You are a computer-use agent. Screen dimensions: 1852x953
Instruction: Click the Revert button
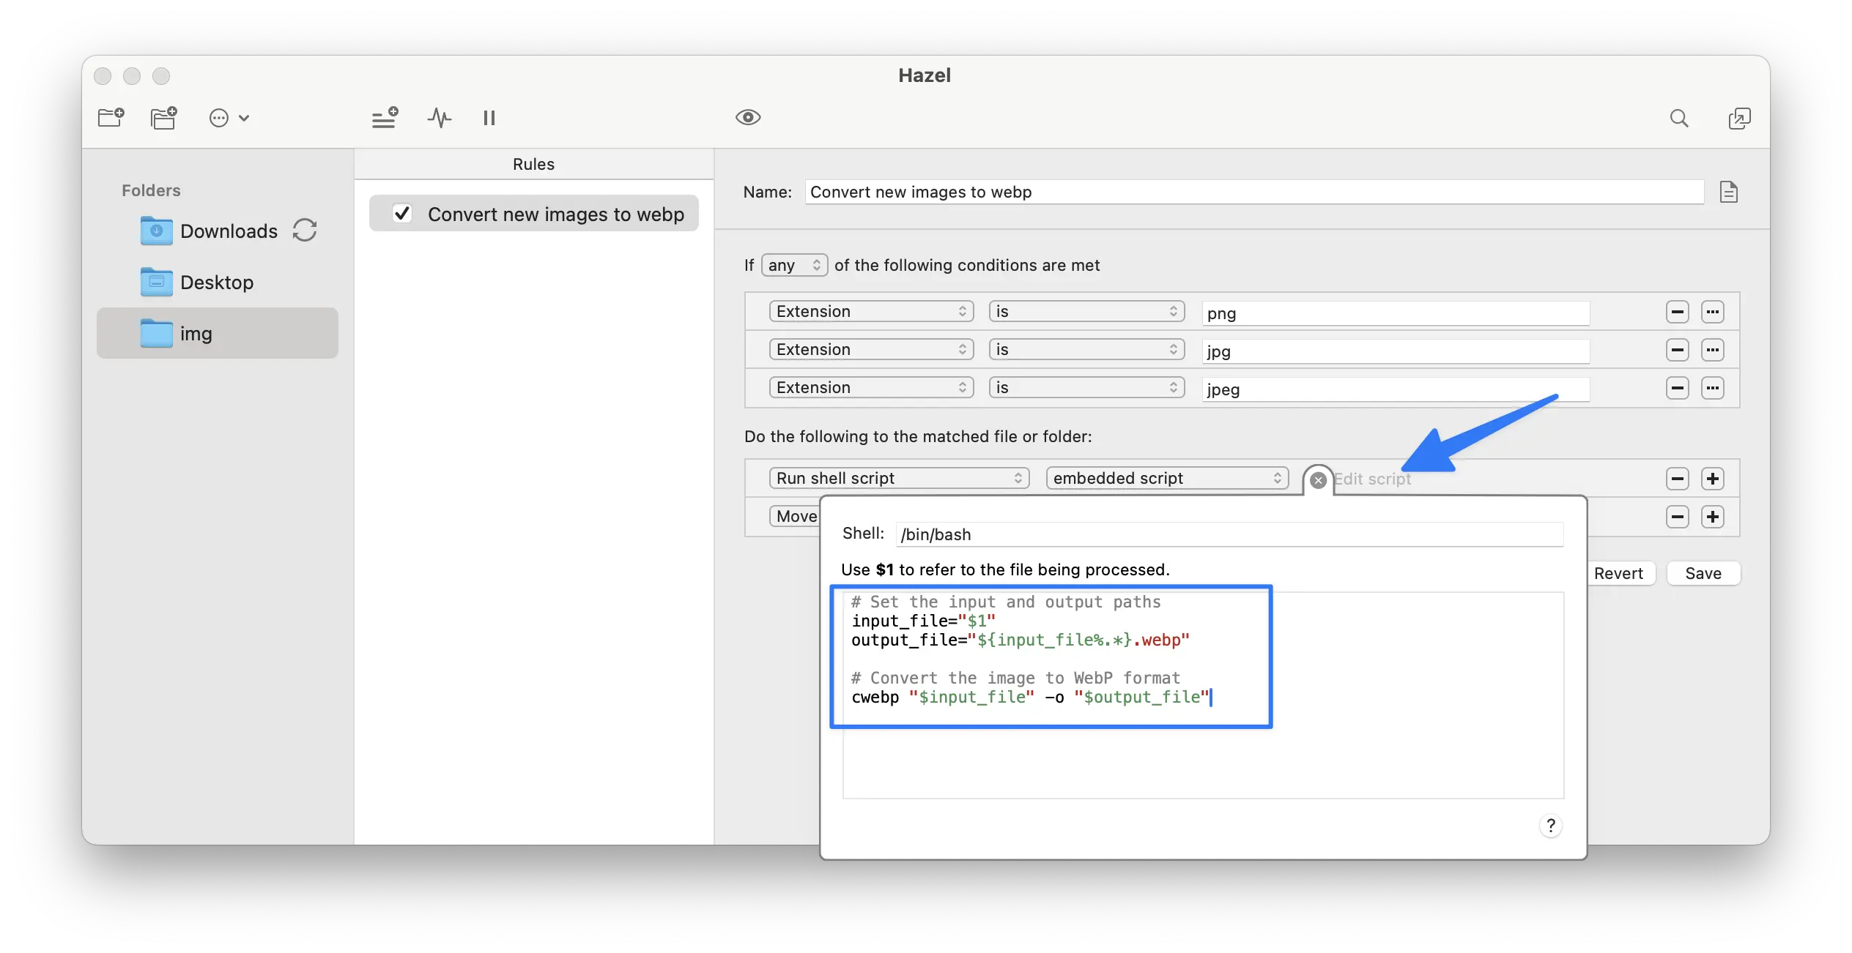[1621, 573]
